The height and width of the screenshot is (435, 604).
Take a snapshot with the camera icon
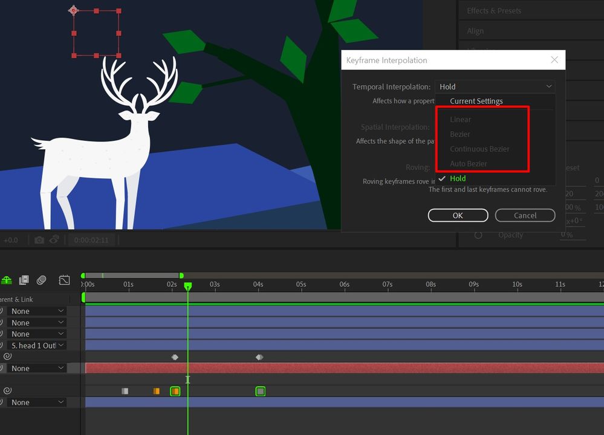[x=39, y=240]
